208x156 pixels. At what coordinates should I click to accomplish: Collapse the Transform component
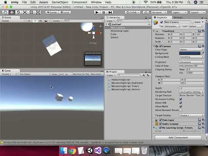coord(154,31)
